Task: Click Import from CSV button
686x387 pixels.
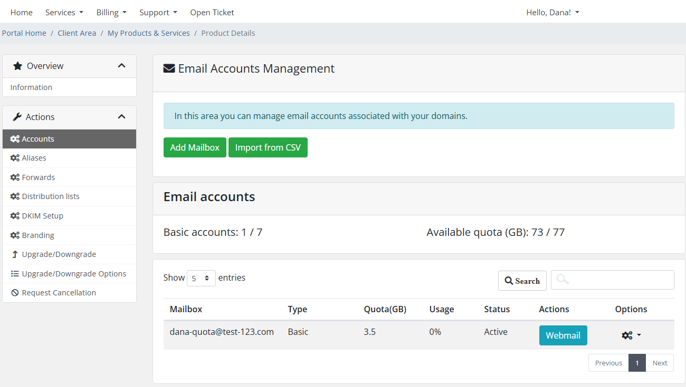Action: click(x=268, y=147)
